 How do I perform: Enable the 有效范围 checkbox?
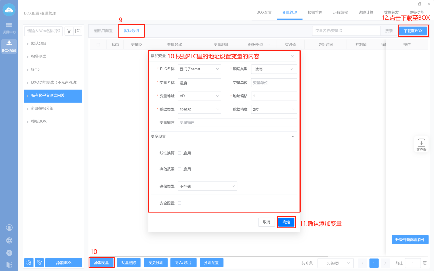coord(180,169)
